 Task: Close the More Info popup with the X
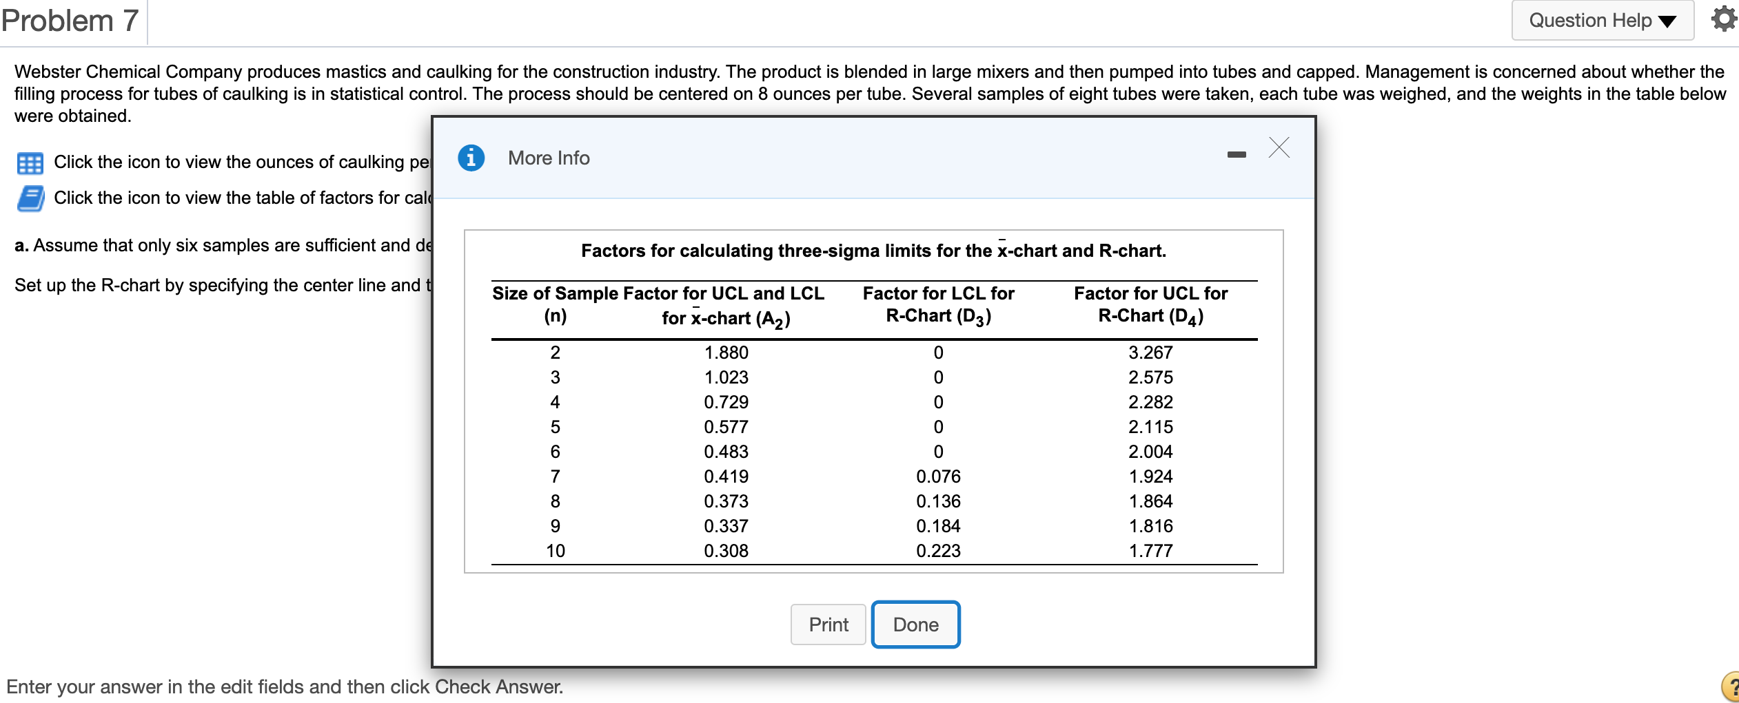pyautogui.click(x=1279, y=148)
